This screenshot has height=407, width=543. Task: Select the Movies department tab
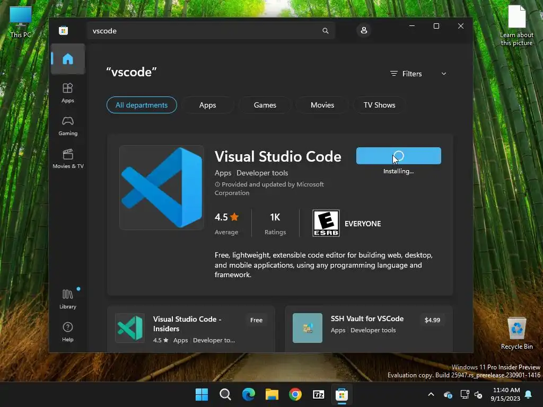point(322,105)
